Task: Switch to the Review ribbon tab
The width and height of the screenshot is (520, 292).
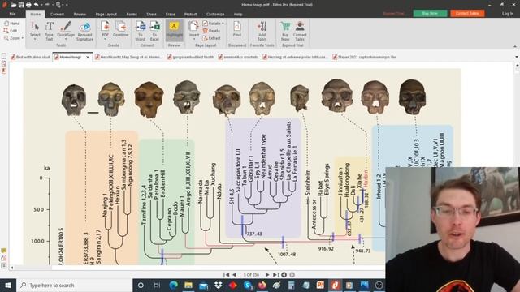Action: [x=80, y=14]
